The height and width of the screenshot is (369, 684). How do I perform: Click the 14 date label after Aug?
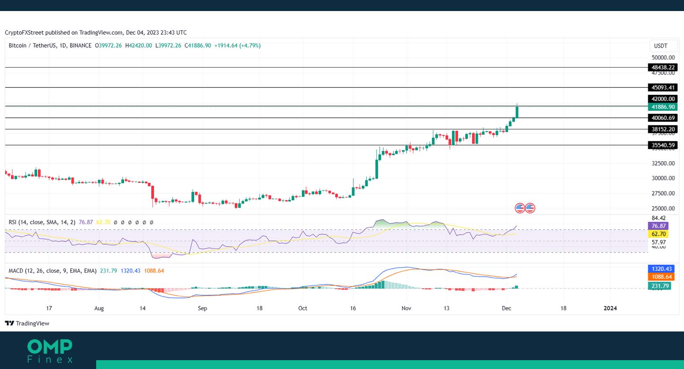pyautogui.click(x=142, y=308)
